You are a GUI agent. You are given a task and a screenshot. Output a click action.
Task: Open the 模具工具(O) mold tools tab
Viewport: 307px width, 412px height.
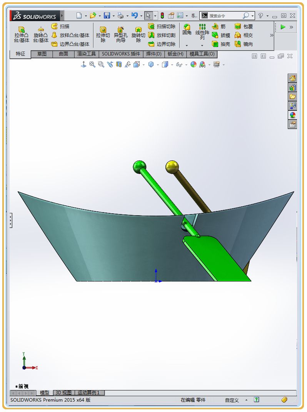(x=202, y=54)
